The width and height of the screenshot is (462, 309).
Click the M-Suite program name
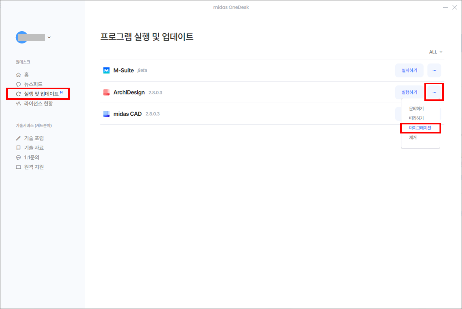pyautogui.click(x=124, y=71)
